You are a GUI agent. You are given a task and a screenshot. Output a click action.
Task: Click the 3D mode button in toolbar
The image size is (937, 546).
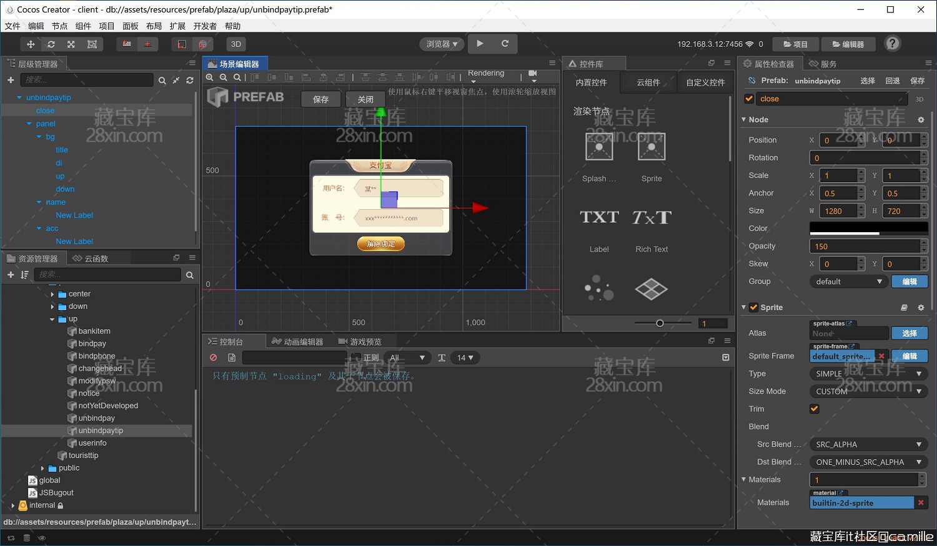[236, 44]
